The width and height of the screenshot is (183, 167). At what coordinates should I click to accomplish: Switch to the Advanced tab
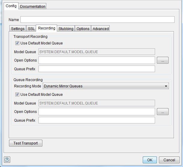[101, 29]
